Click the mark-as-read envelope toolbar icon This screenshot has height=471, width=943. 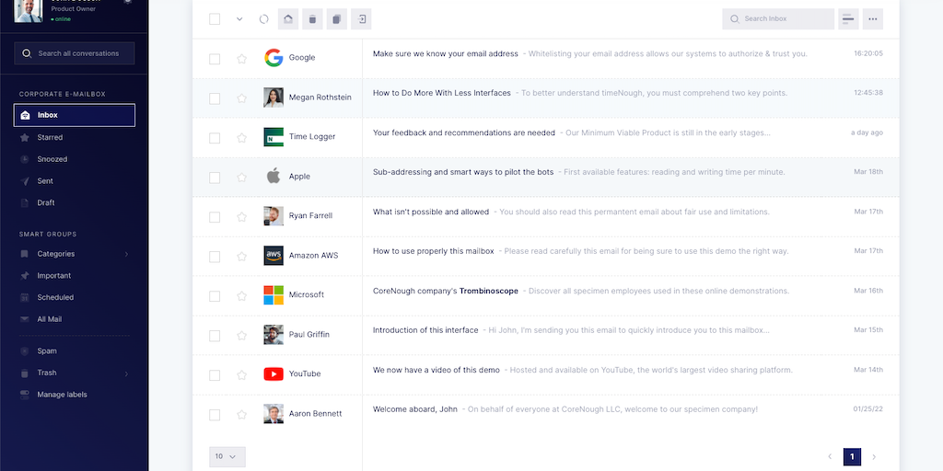tap(288, 19)
